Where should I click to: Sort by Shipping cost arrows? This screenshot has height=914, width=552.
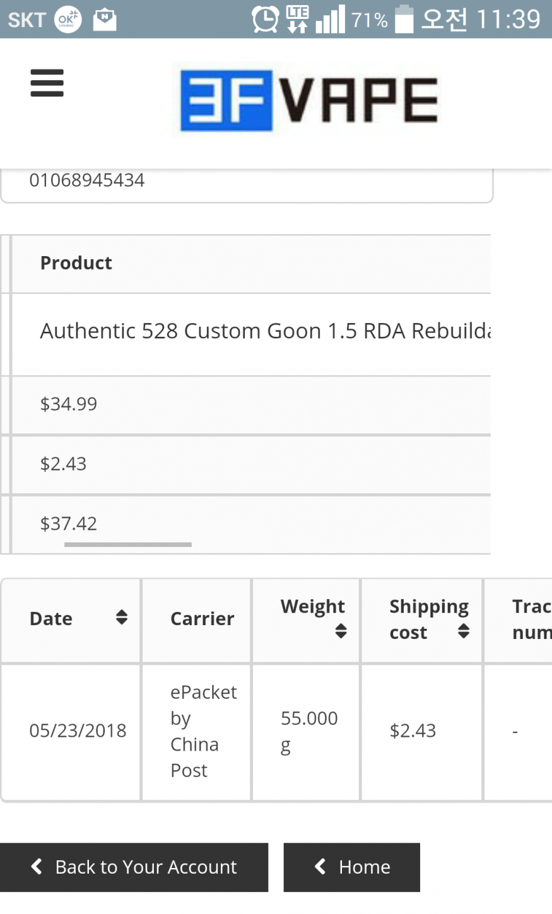click(464, 631)
